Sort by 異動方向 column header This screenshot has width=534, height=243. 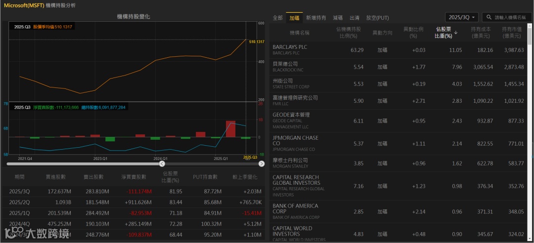tap(382, 33)
